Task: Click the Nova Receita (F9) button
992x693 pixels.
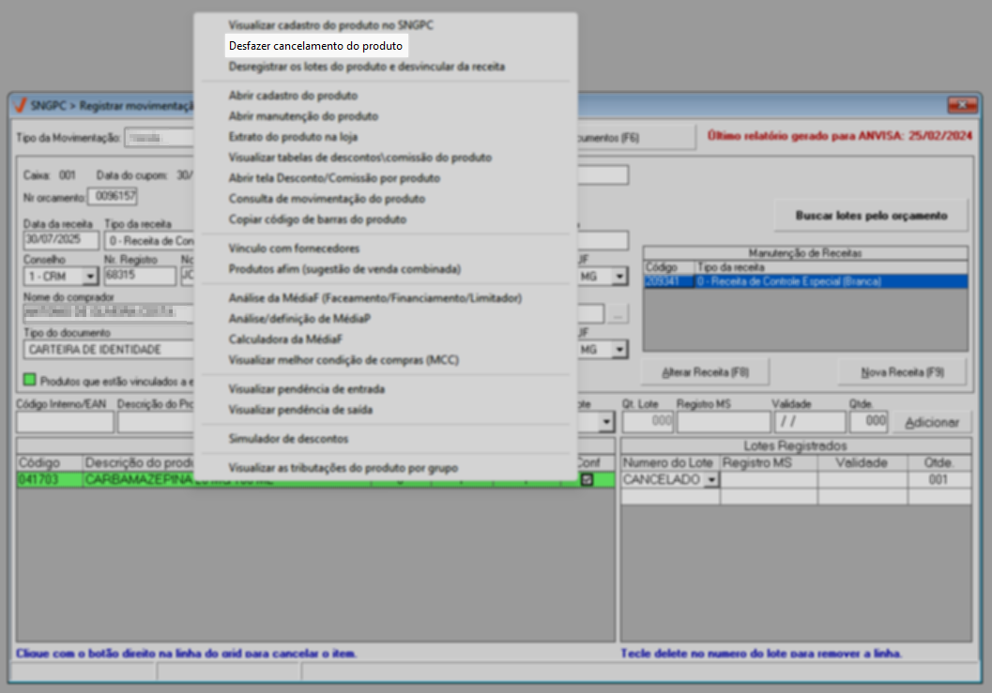Action: point(902,372)
